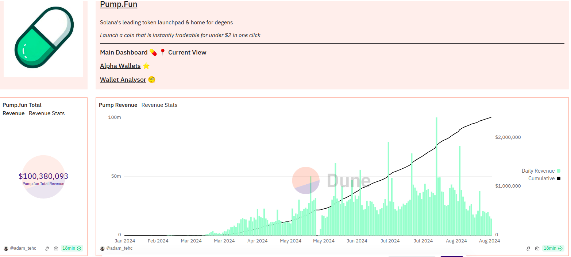571x257 pixels.
Task: Open the Alpha Wallets link
Action: point(120,66)
